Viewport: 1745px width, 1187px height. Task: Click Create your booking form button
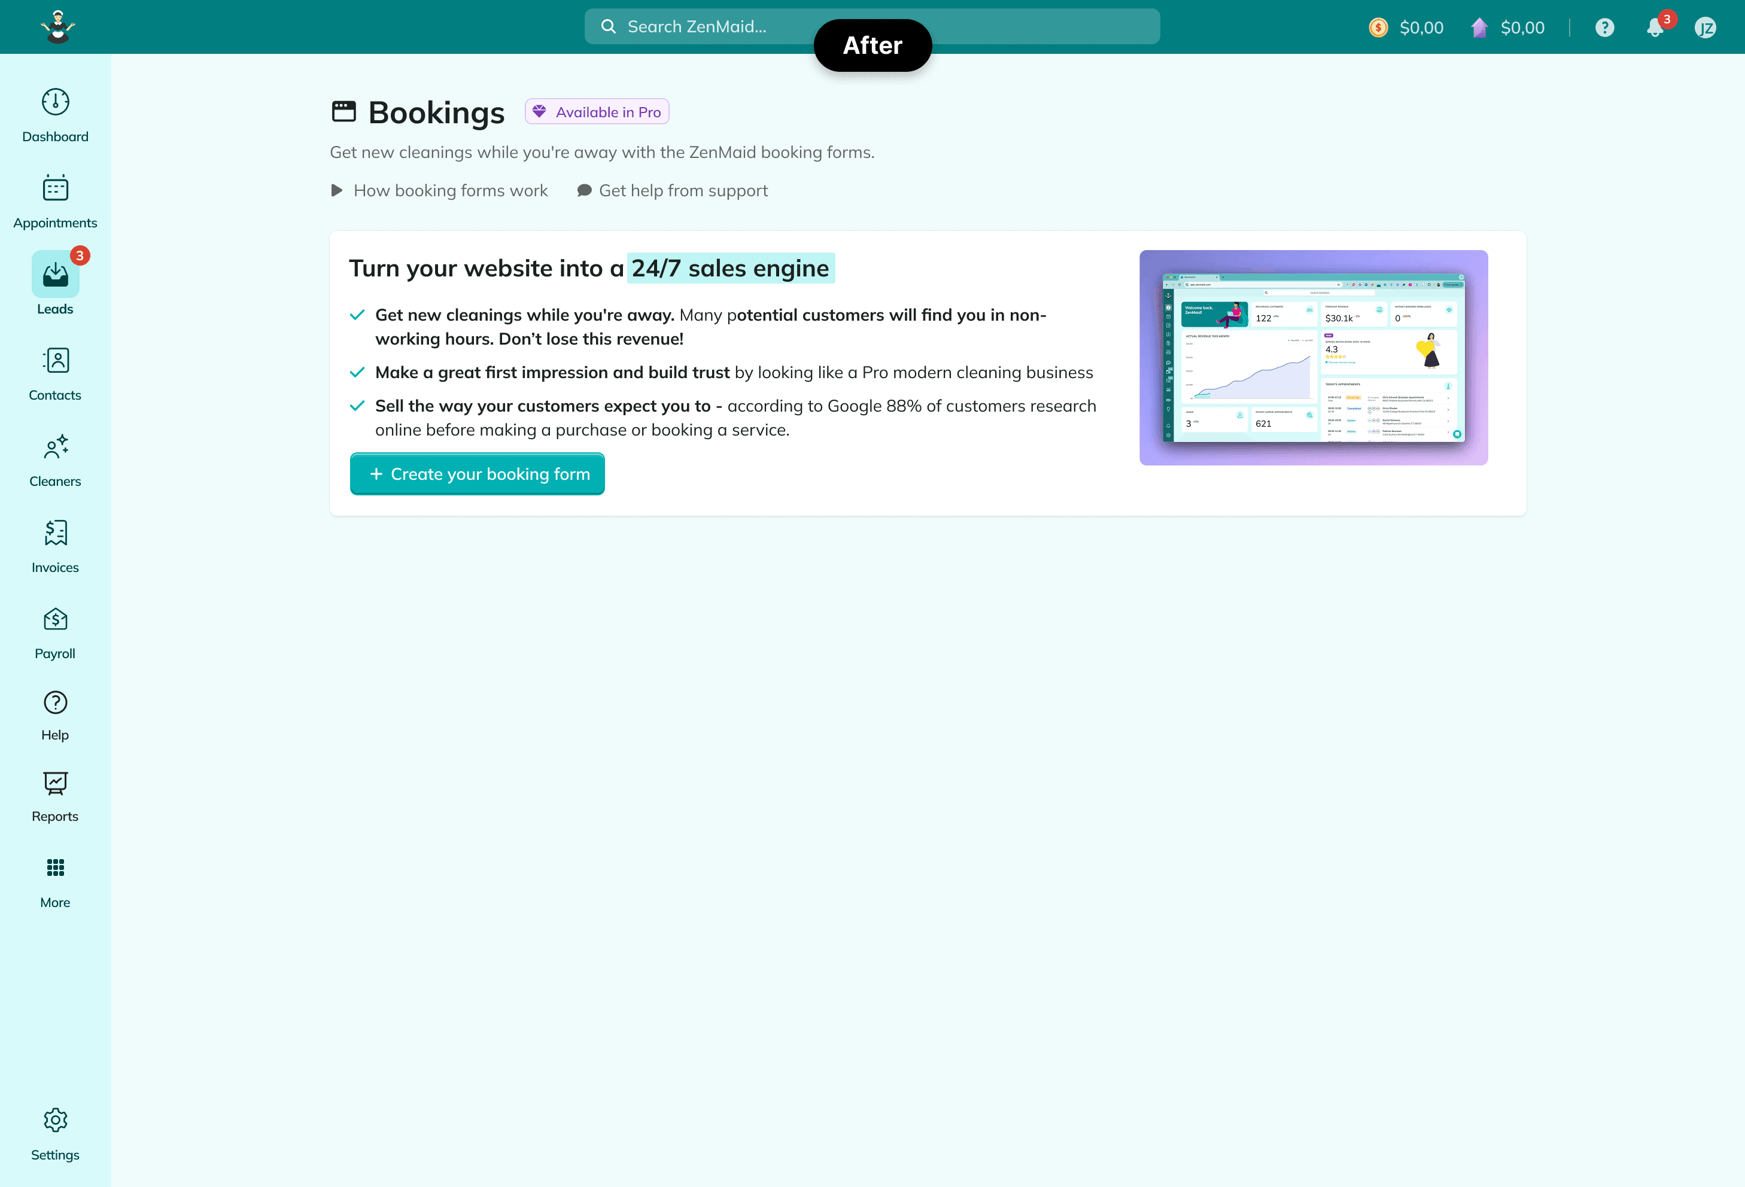[x=478, y=474]
